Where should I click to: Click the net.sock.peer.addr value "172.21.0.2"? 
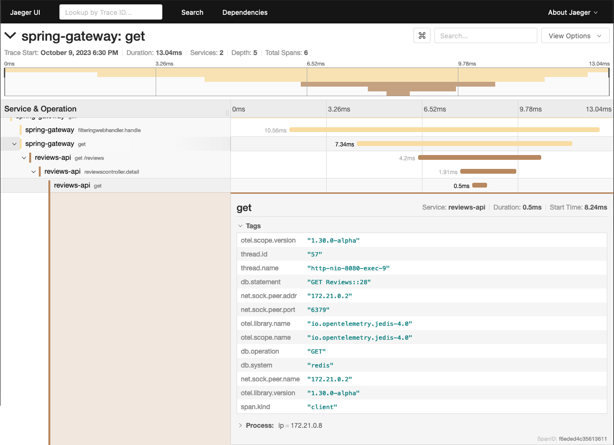[x=330, y=296]
